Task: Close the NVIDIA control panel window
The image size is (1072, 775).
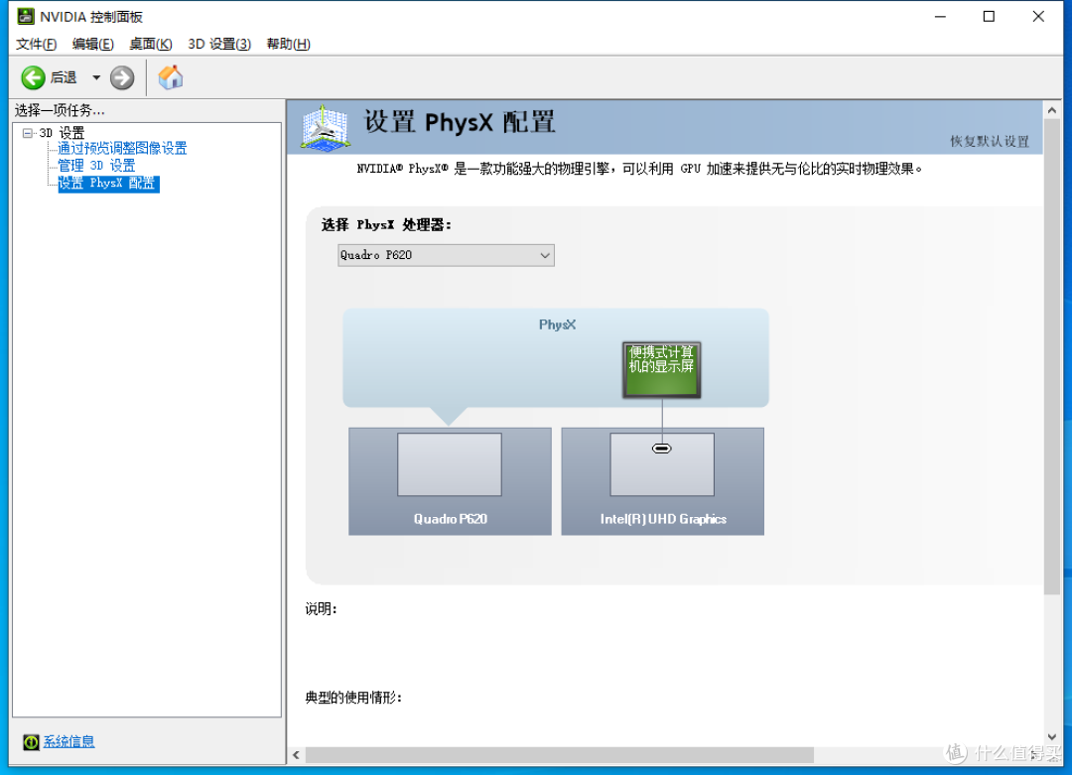Action: 1038,17
